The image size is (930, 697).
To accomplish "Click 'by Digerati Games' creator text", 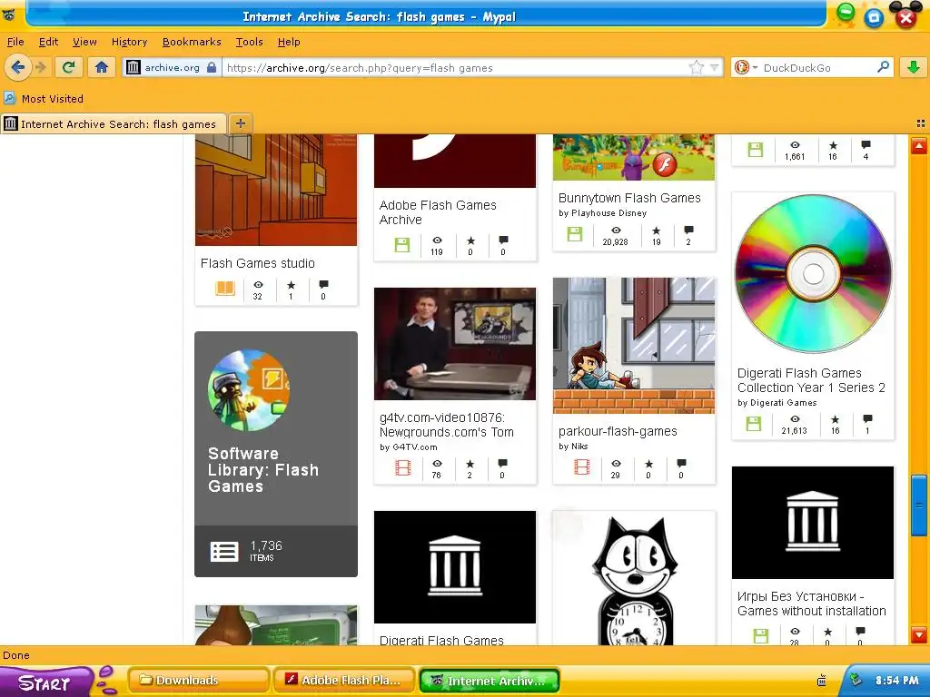I will coord(777,403).
